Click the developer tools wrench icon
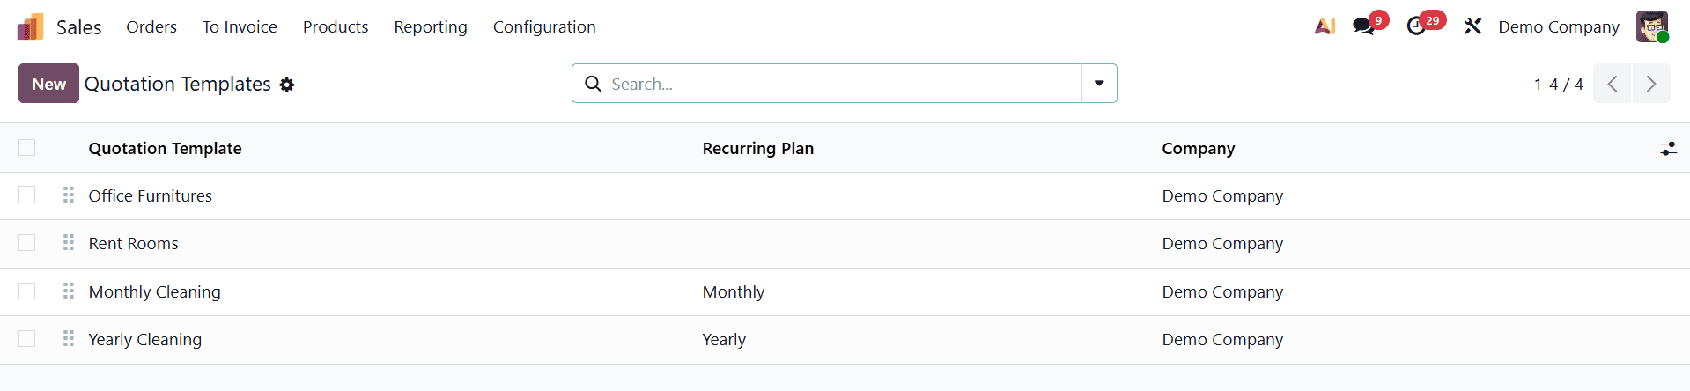 [x=1472, y=26]
